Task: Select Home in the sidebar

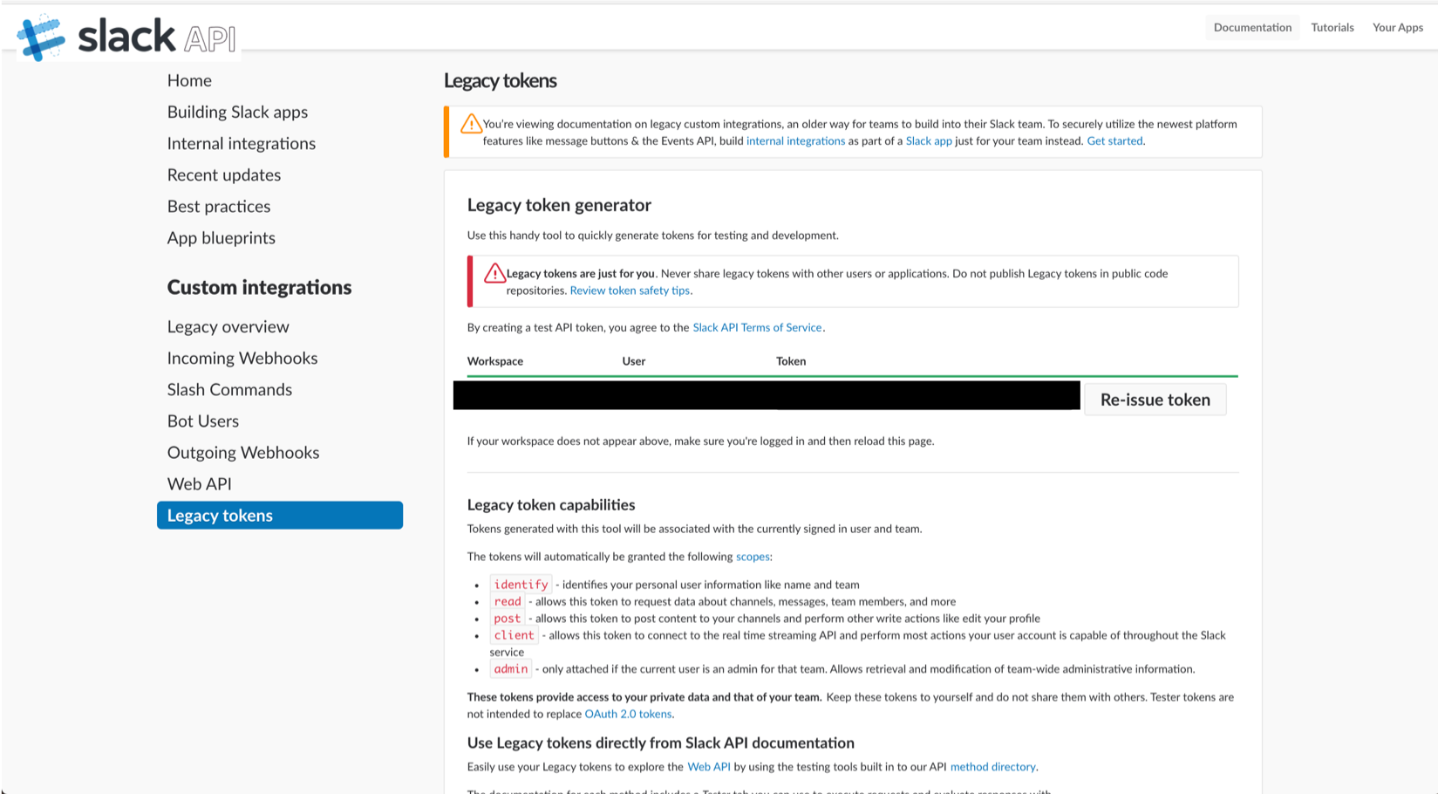Action: click(189, 80)
